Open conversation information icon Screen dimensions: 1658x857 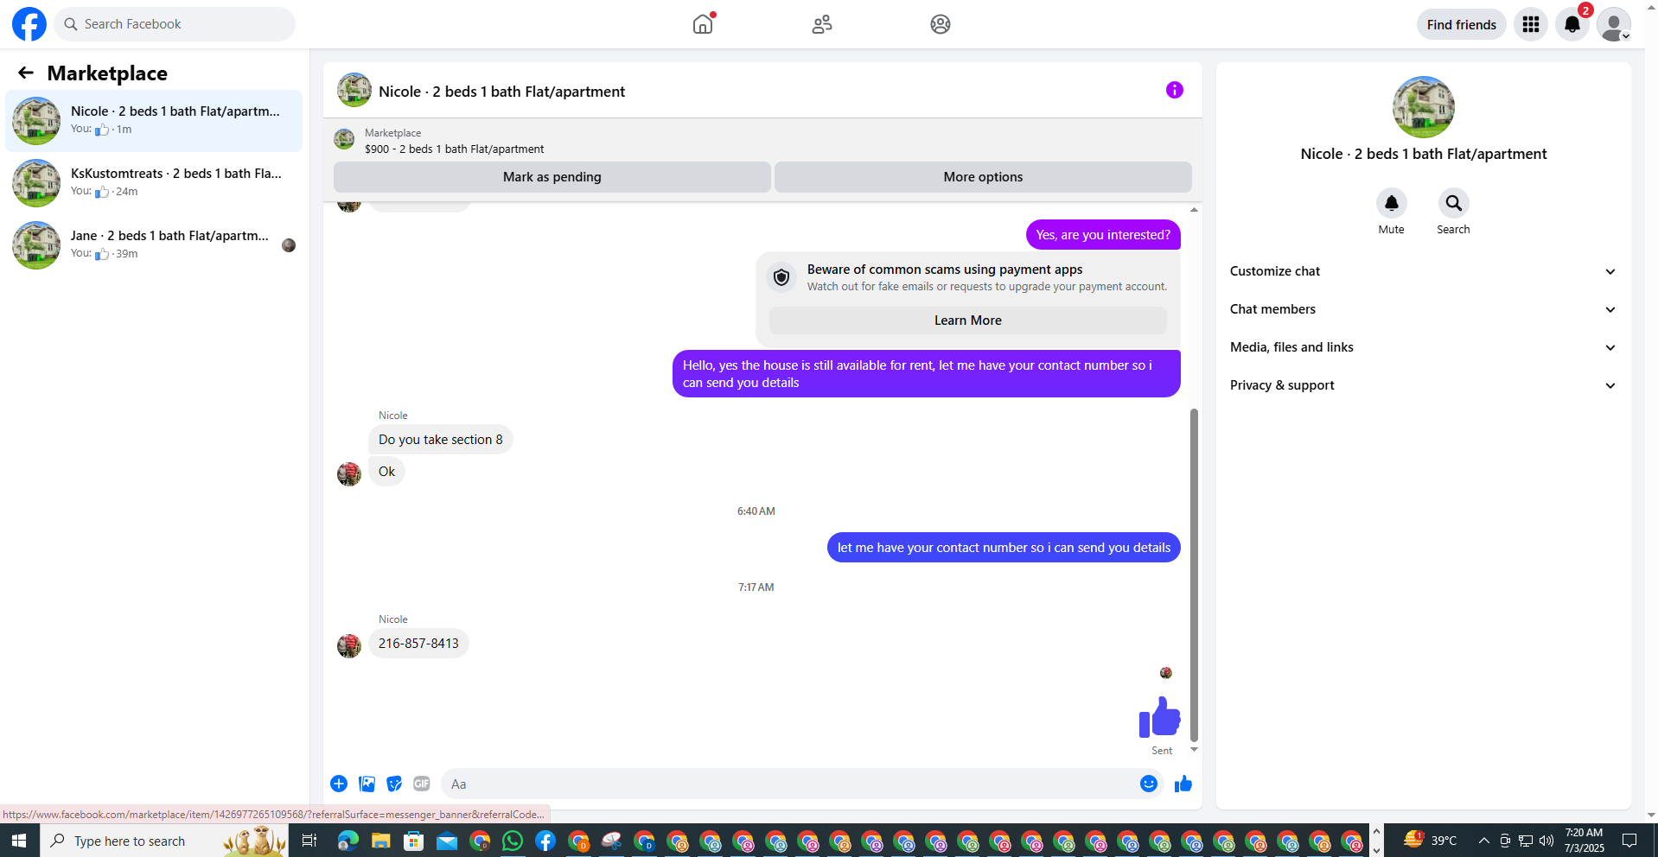pyautogui.click(x=1174, y=90)
